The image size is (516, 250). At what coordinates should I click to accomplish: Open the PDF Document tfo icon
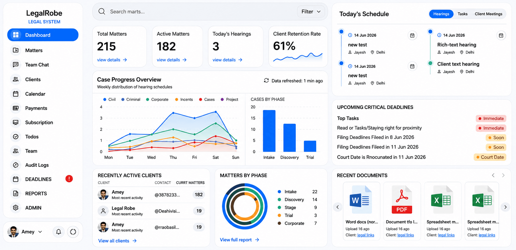click(402, 200)
